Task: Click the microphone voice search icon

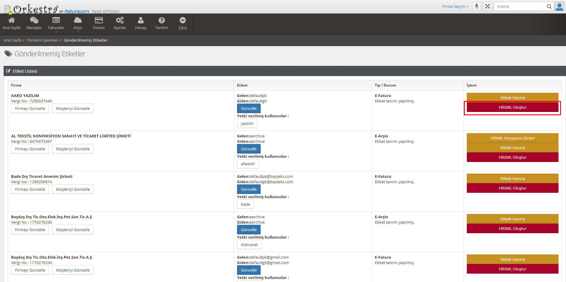Action: (x=476, y=6)
